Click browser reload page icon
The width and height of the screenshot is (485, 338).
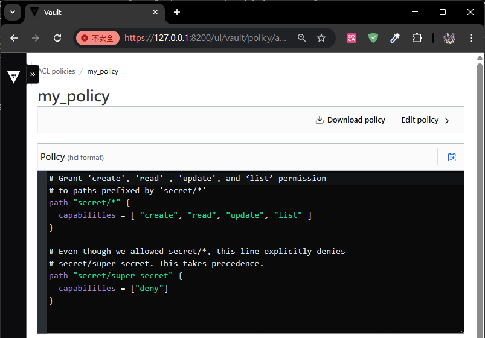[57, 38]
